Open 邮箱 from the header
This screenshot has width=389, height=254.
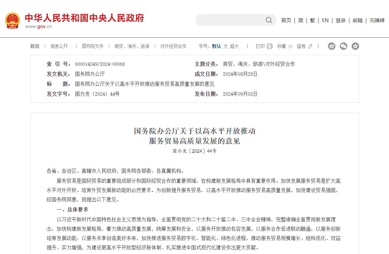tap(358, 20)
